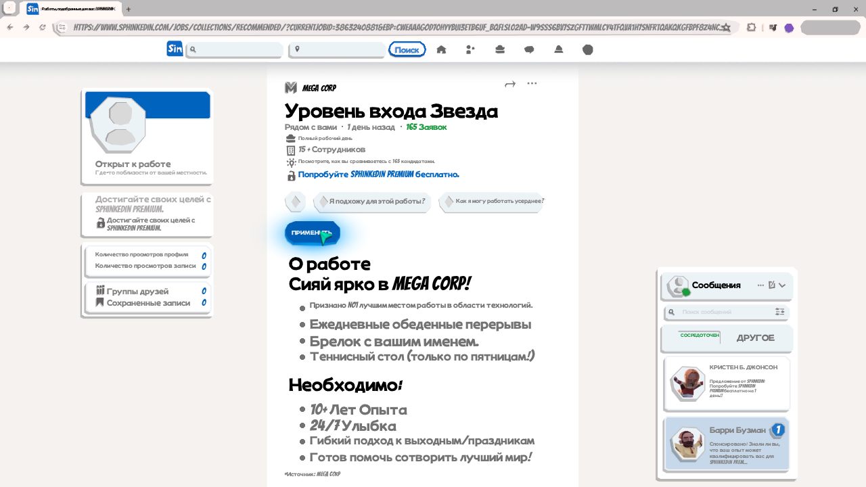Viewport: 866px width, 487px height.
Task: Click the location search field
Action: [337, 49]
